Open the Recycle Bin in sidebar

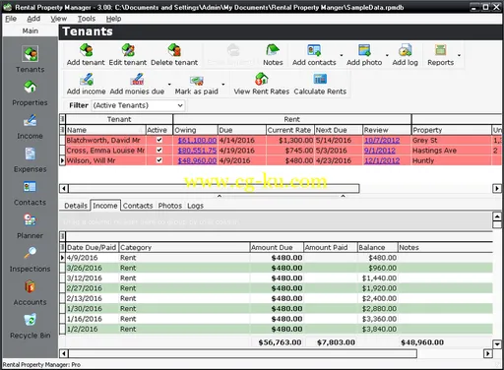30,327
